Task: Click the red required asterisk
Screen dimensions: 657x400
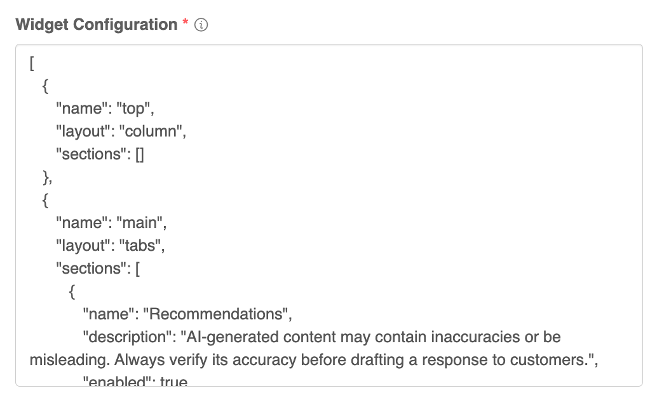Action: click(186, 23)
